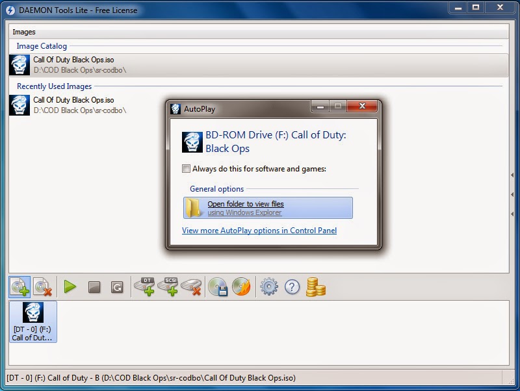This screenshot has width=520, height=391.
Task: Select the DT-0 (F:) virtual drive
Action: coord(33,322)
